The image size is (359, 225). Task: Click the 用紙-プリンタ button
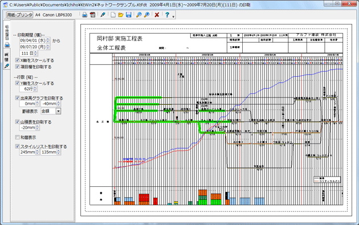coord(19,15)
